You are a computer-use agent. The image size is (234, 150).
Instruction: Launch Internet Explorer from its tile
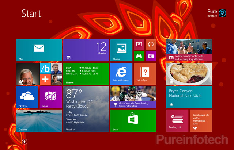tap(121, 73)
